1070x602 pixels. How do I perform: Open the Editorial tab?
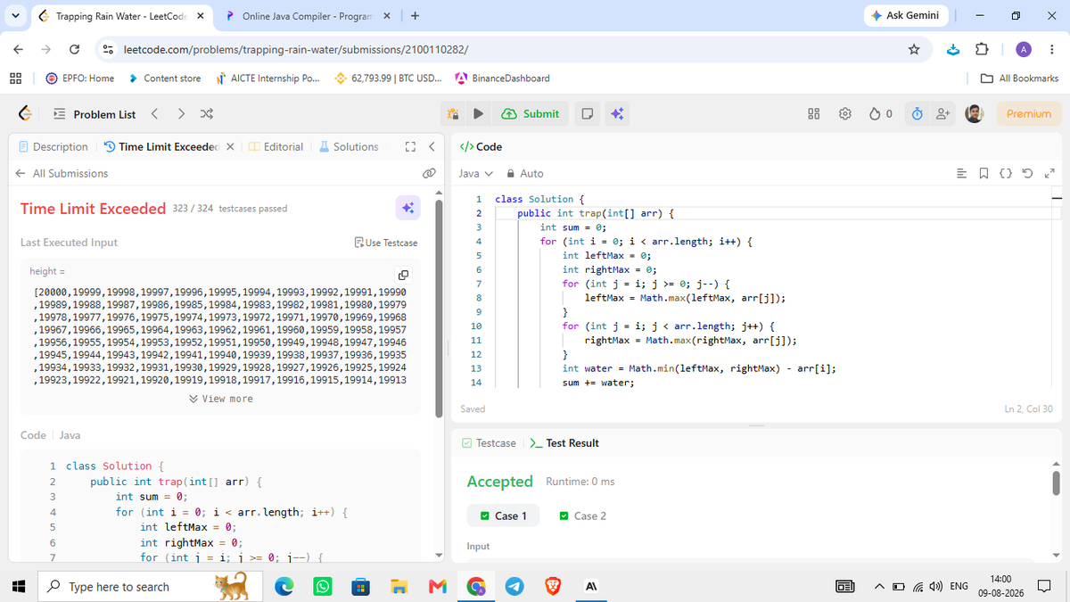pos(276,147)
